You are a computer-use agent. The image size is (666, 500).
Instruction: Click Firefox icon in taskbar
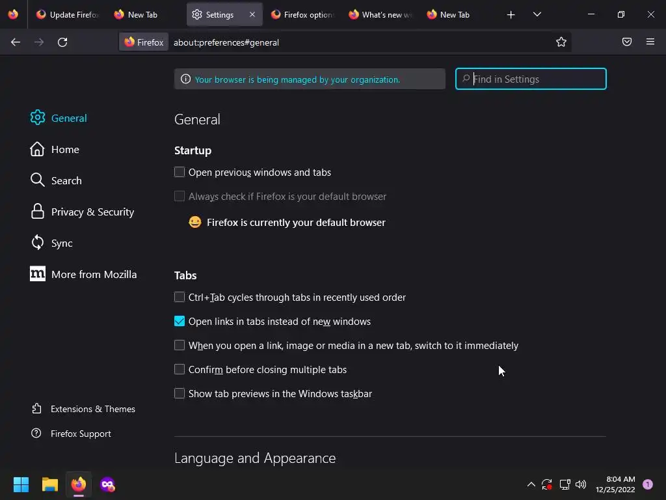coord(79,484)
